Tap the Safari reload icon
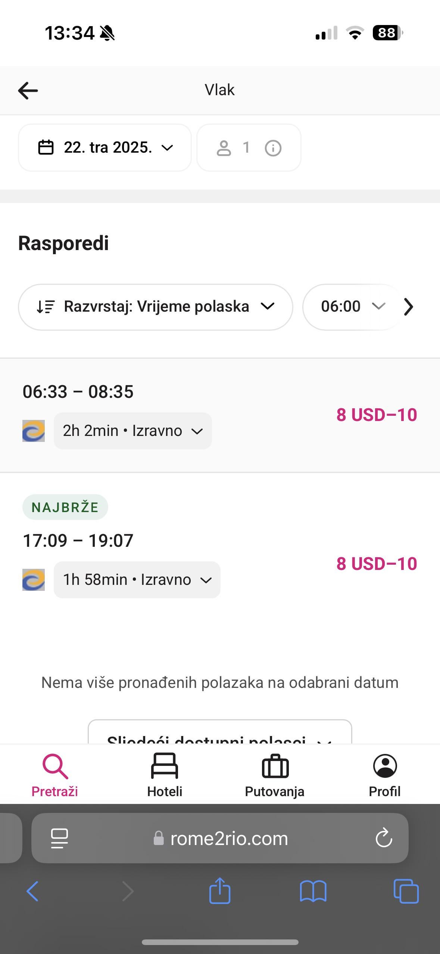The image size is (440, 954). coord(384,838)
